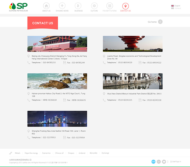Click the Shanghai night skyline photo
190x167 pixels.
click(57, 119)
